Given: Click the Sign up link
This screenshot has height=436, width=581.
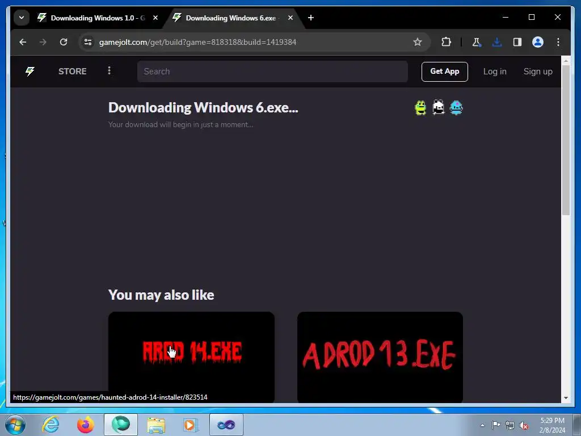Looking at the screenshot, I should pos(538,72).
